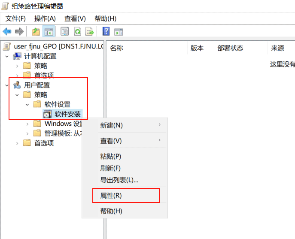Open the 新建(N) submenu in context menu
Viewport: 295px width, 239px height.
coord(111,125)
